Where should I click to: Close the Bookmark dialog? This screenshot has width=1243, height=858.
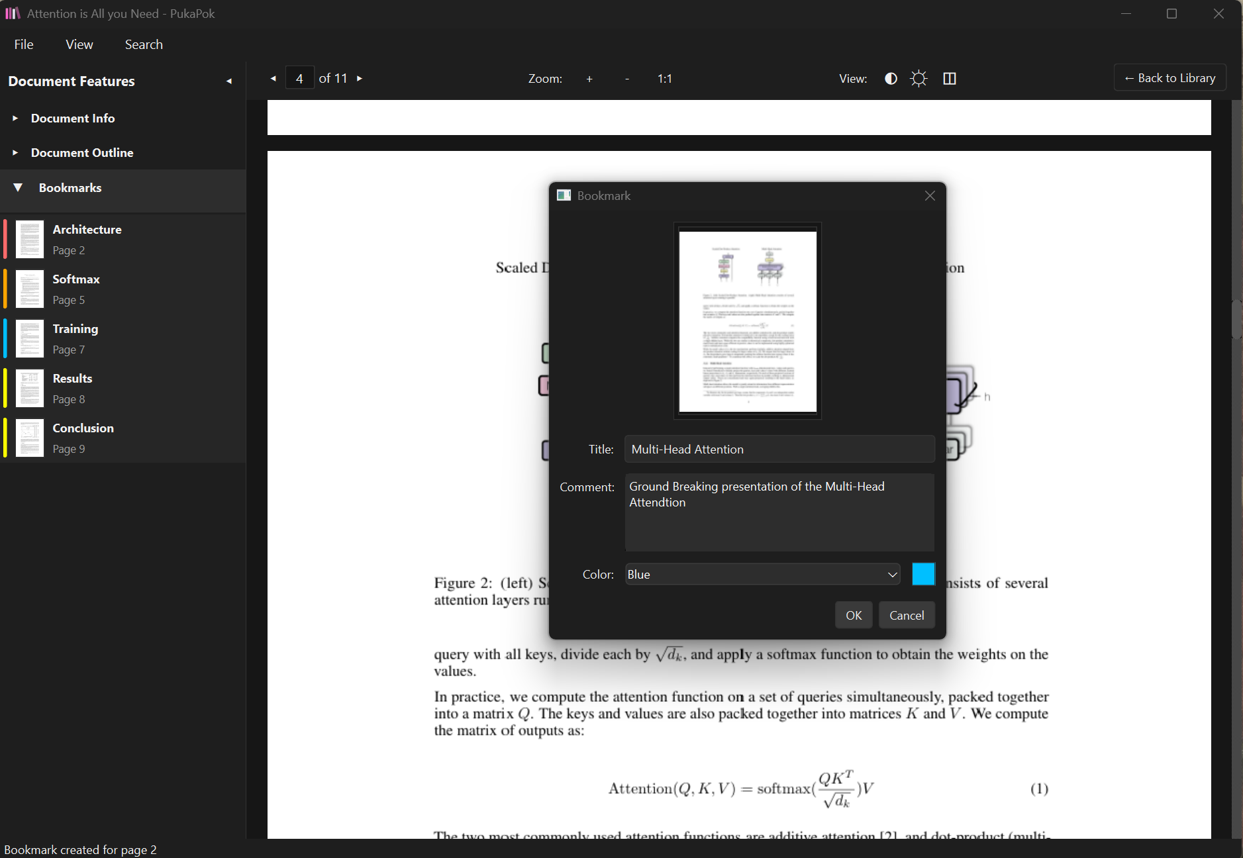tap(930, 196)
